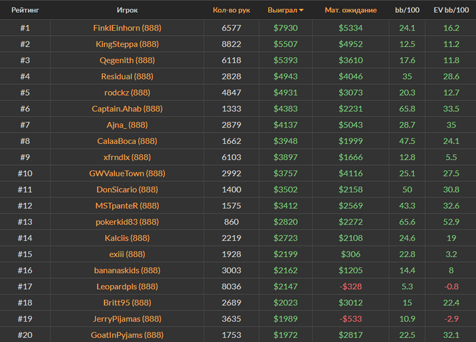
Task: Sort by EV bb/100 column header
Action: point(450,10)
